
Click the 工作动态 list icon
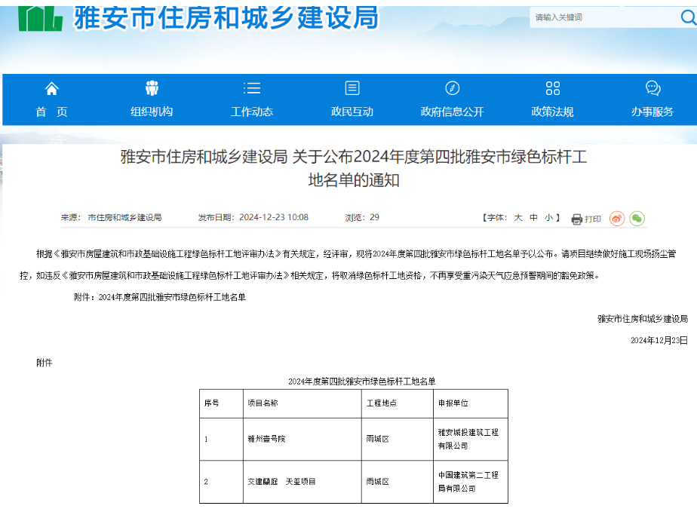click(x=252, y=88)
